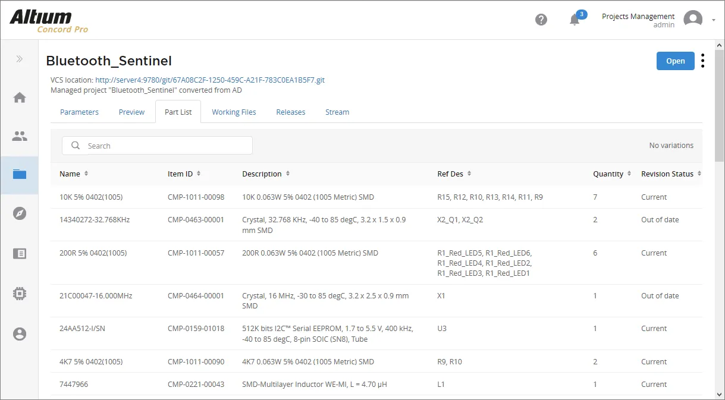Select the 24AA512-I/SN part name
The height and width of the screenshot is (400, 725).
coord(82,328)
